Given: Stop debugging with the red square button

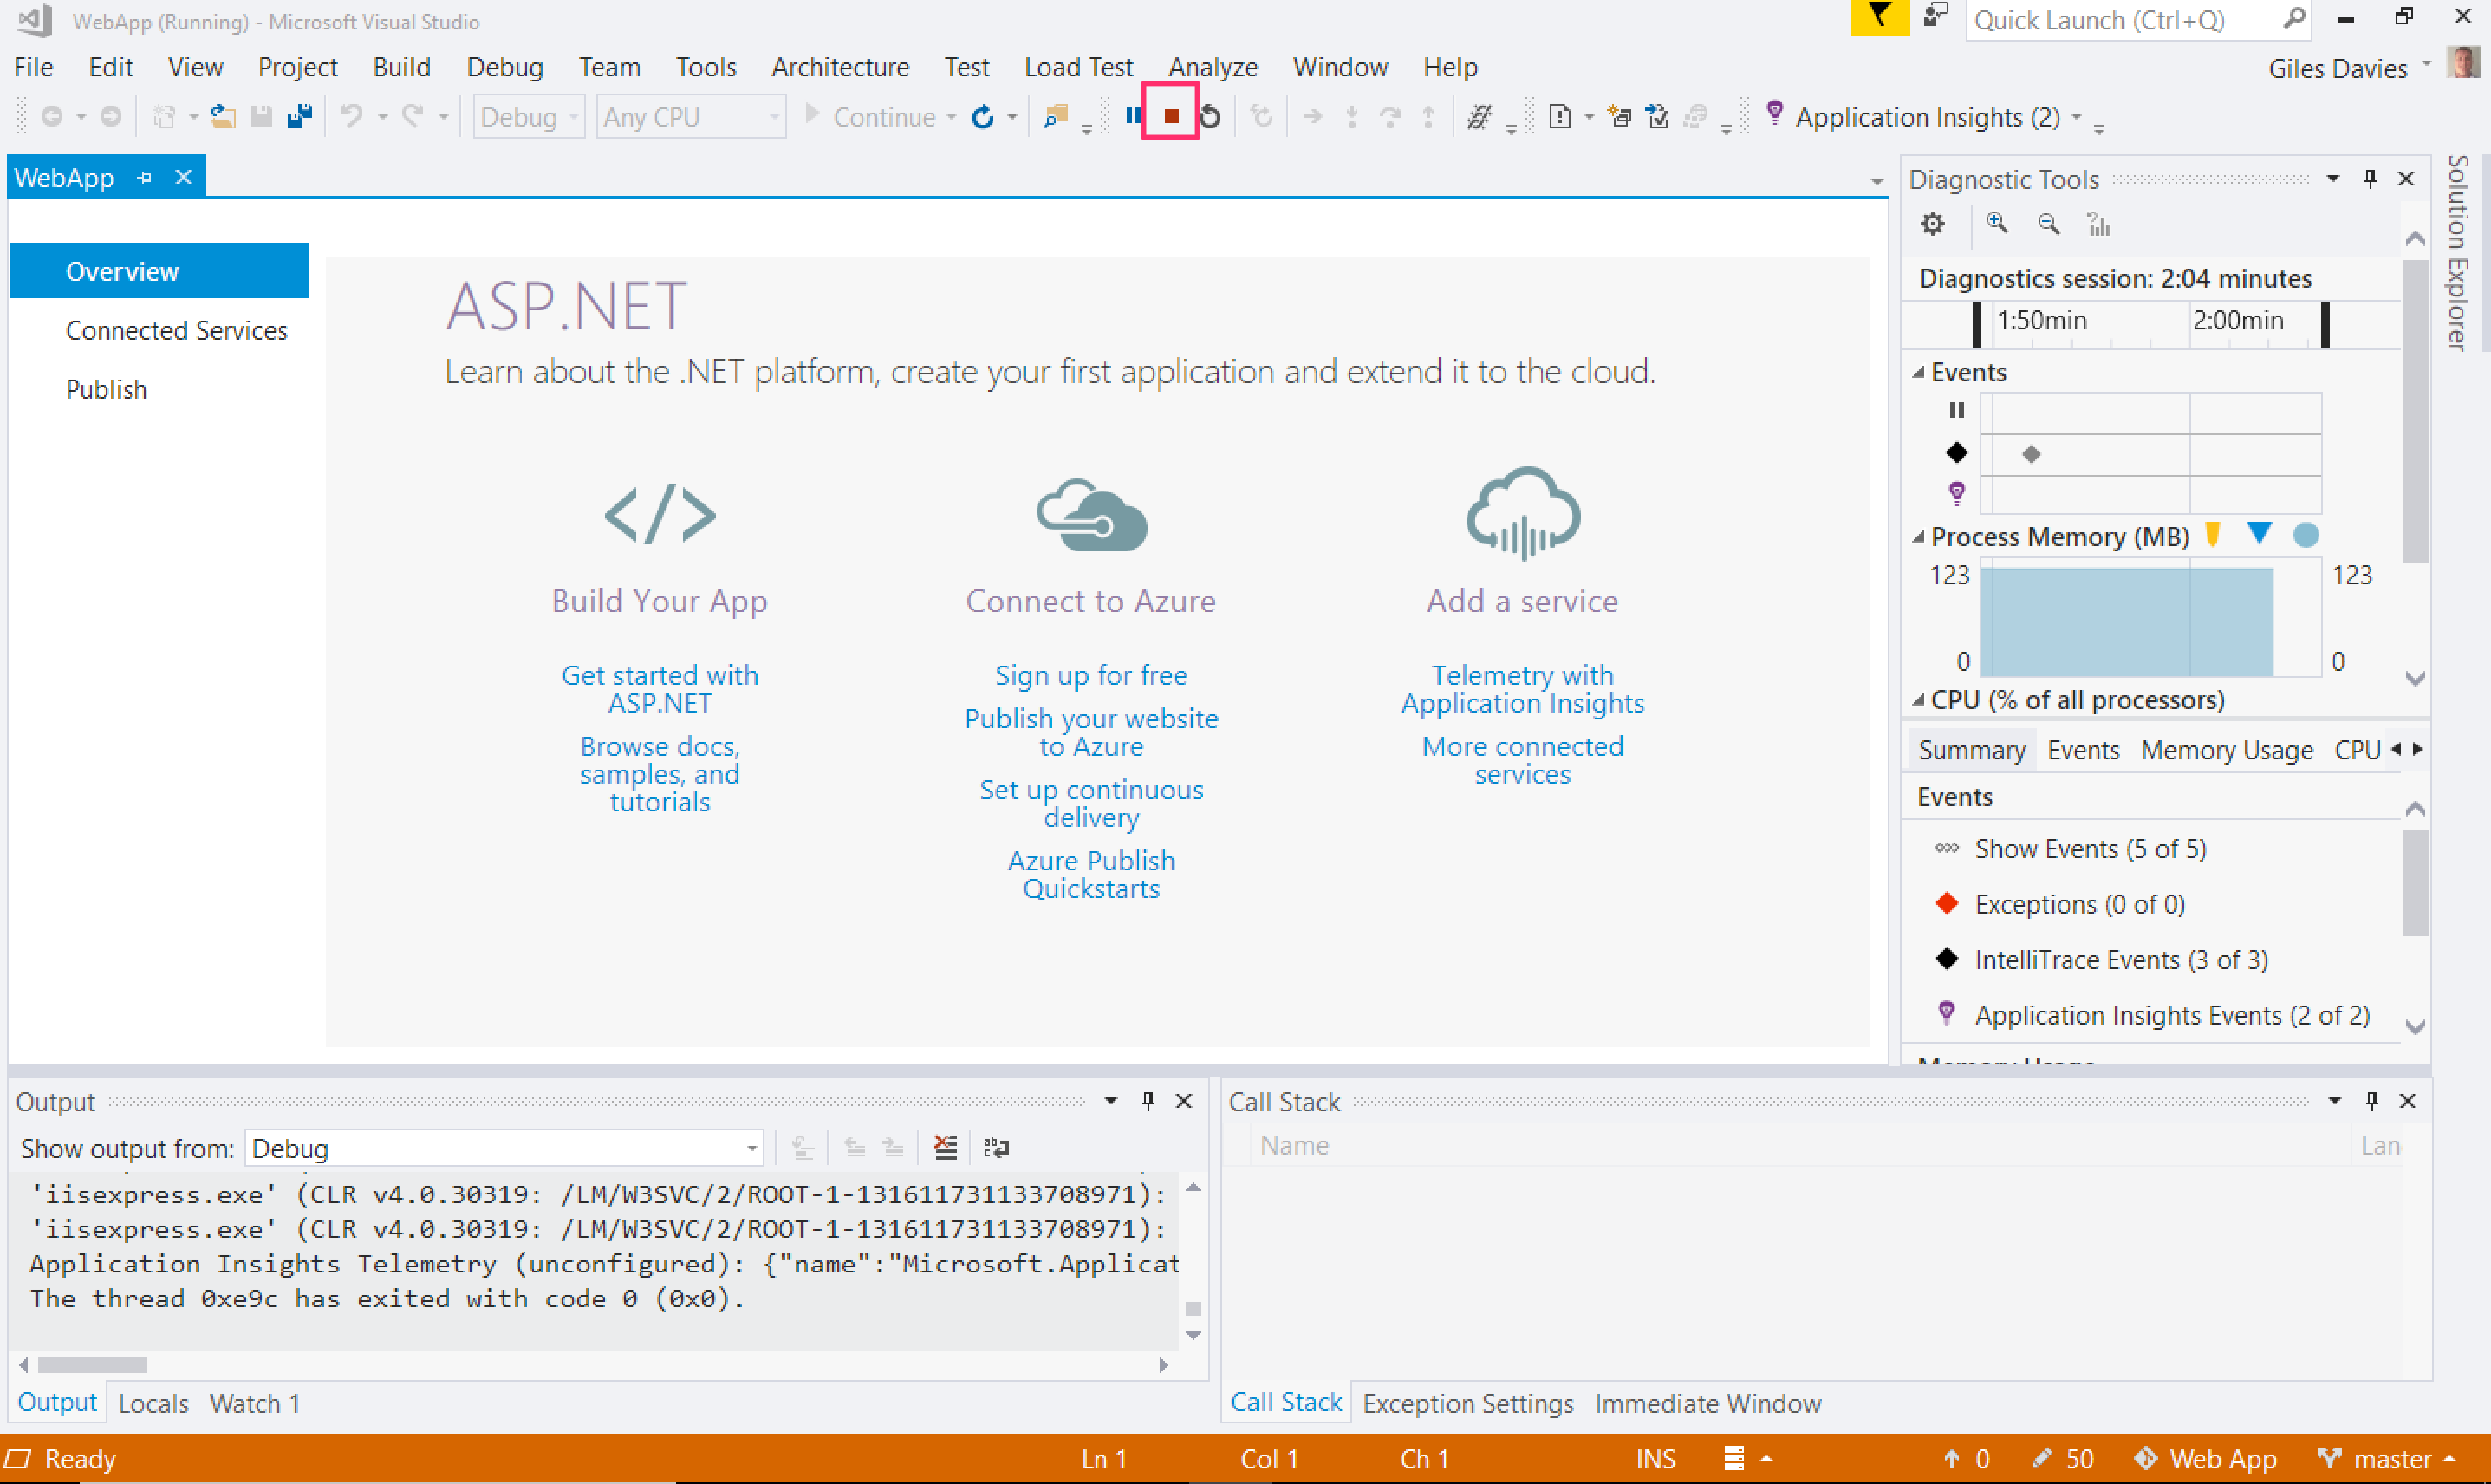Looking at the screenshot, I should (x=1171, y=117).
